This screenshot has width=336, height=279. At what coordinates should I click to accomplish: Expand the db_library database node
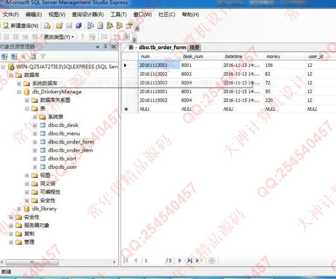pos(19,209)
